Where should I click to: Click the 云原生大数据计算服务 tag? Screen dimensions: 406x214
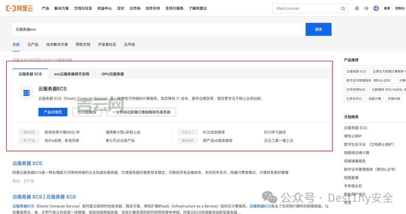[388, 71]
